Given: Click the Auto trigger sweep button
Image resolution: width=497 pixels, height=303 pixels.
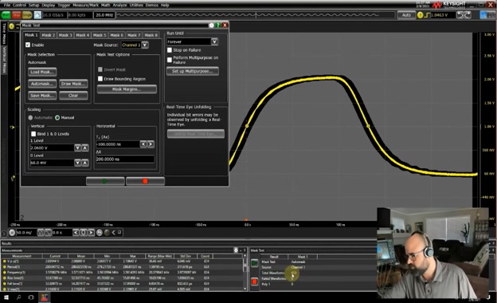Looking at the screenshot, I should click(406, 15).
